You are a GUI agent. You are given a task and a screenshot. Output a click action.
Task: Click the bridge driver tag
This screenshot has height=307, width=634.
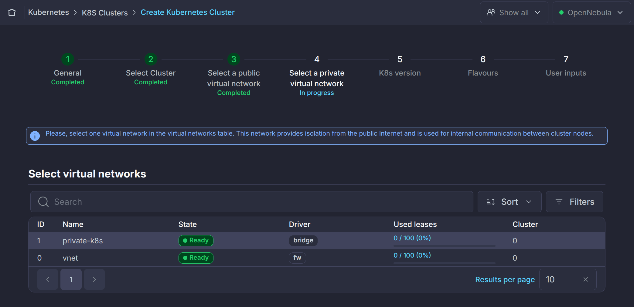(x=303, y=241)
